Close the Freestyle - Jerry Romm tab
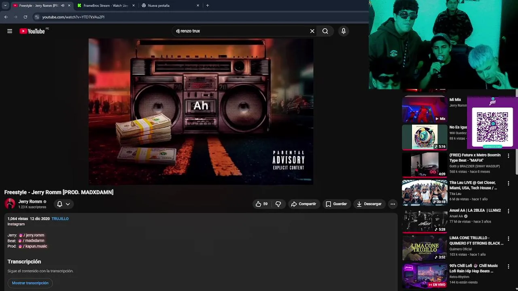 click(69, 6)
